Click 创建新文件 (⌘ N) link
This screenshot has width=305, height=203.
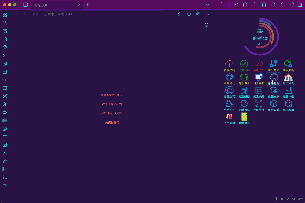tap(112, 95)
